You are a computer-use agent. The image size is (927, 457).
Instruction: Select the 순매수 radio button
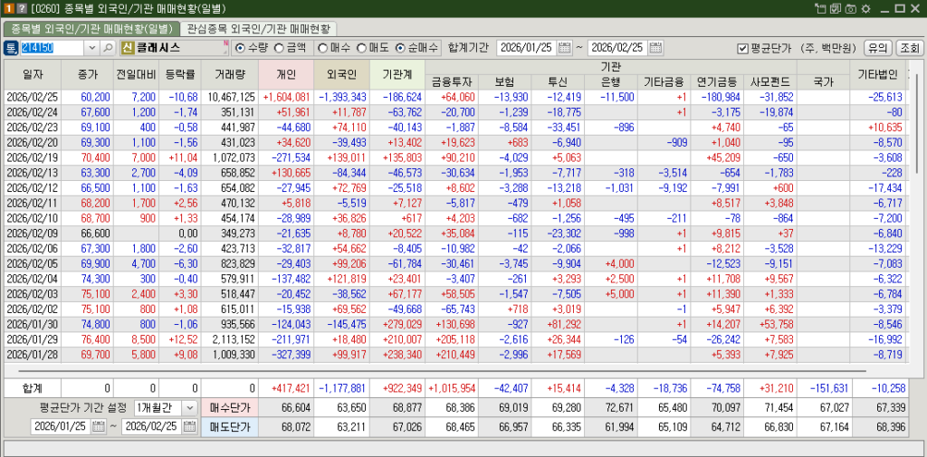(399, 48)
